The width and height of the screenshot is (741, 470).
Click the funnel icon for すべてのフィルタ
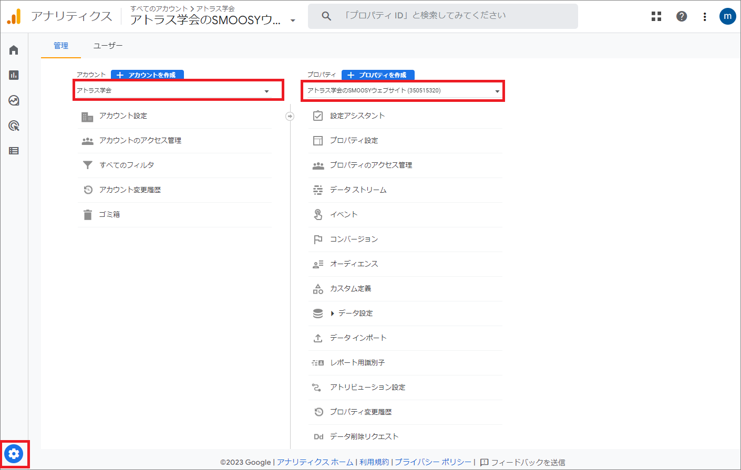coord(87,165)
